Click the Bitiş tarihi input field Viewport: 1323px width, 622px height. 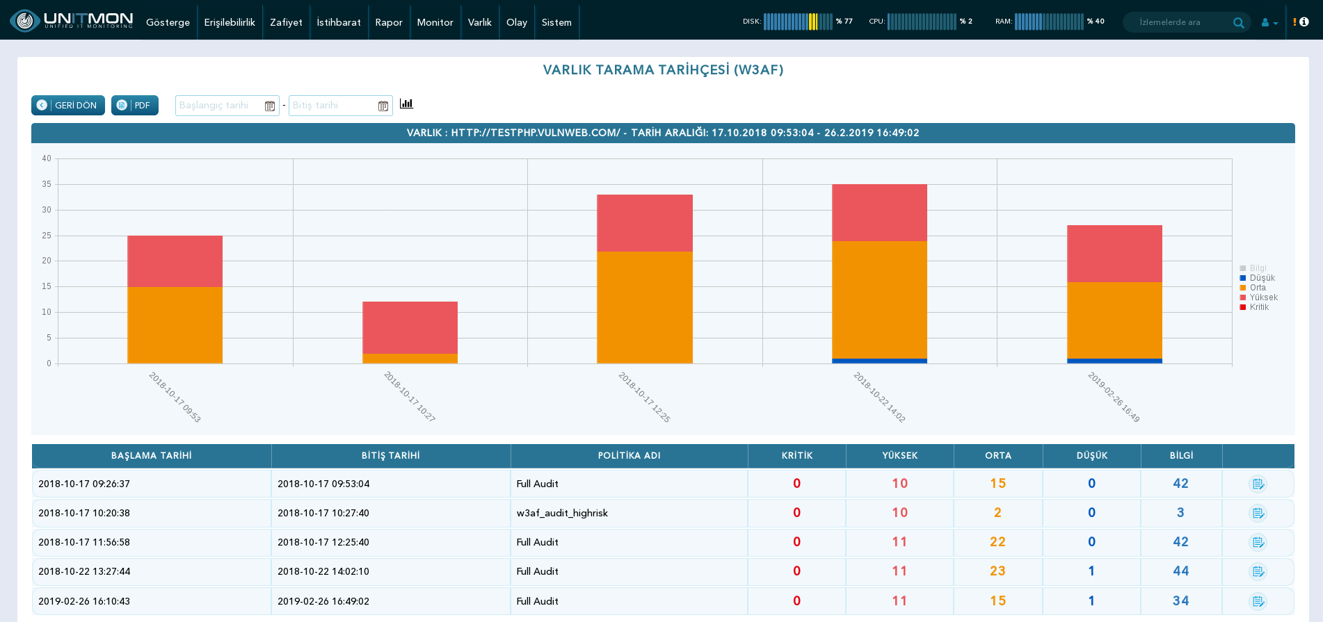[340, 106]
